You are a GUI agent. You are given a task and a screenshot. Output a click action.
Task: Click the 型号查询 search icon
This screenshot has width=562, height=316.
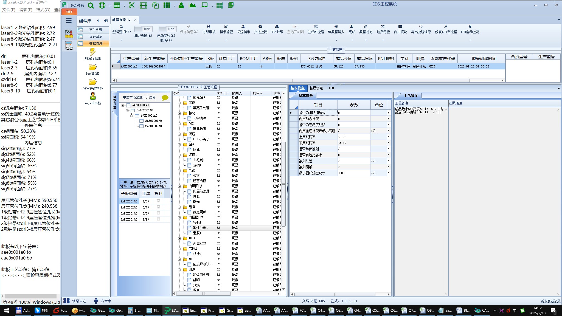[x=121, y=27]
